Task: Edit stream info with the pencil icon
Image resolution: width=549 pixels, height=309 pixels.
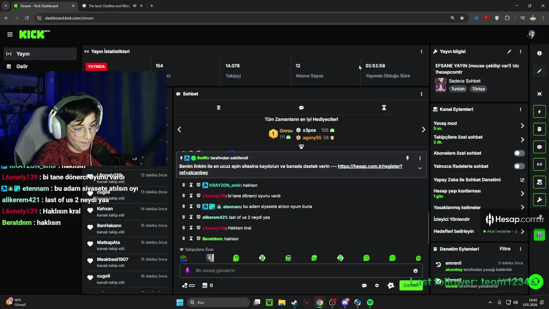Action: [509, 51]
